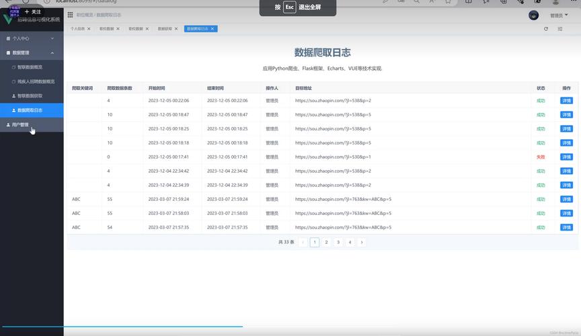The width and height of the screenshot is (581, 336).
Task: Expand the 个人中心 sidebar menu
Action: pos(32,38)
